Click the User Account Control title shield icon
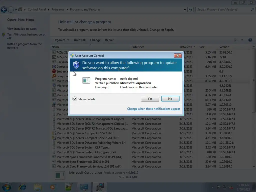256x192 pixels. [72, 55]
